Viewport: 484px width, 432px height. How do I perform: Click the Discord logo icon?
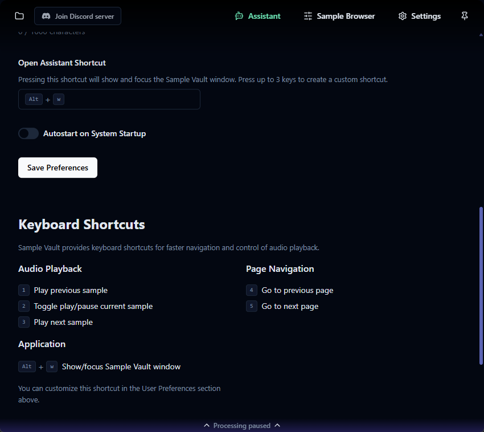(x=47, y=16)
